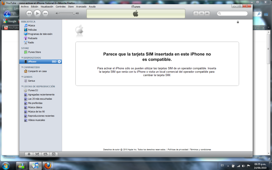The image size is (272, 170).
Task: Click the Políticas de privacidad link
Action: (x=178, y=150)
